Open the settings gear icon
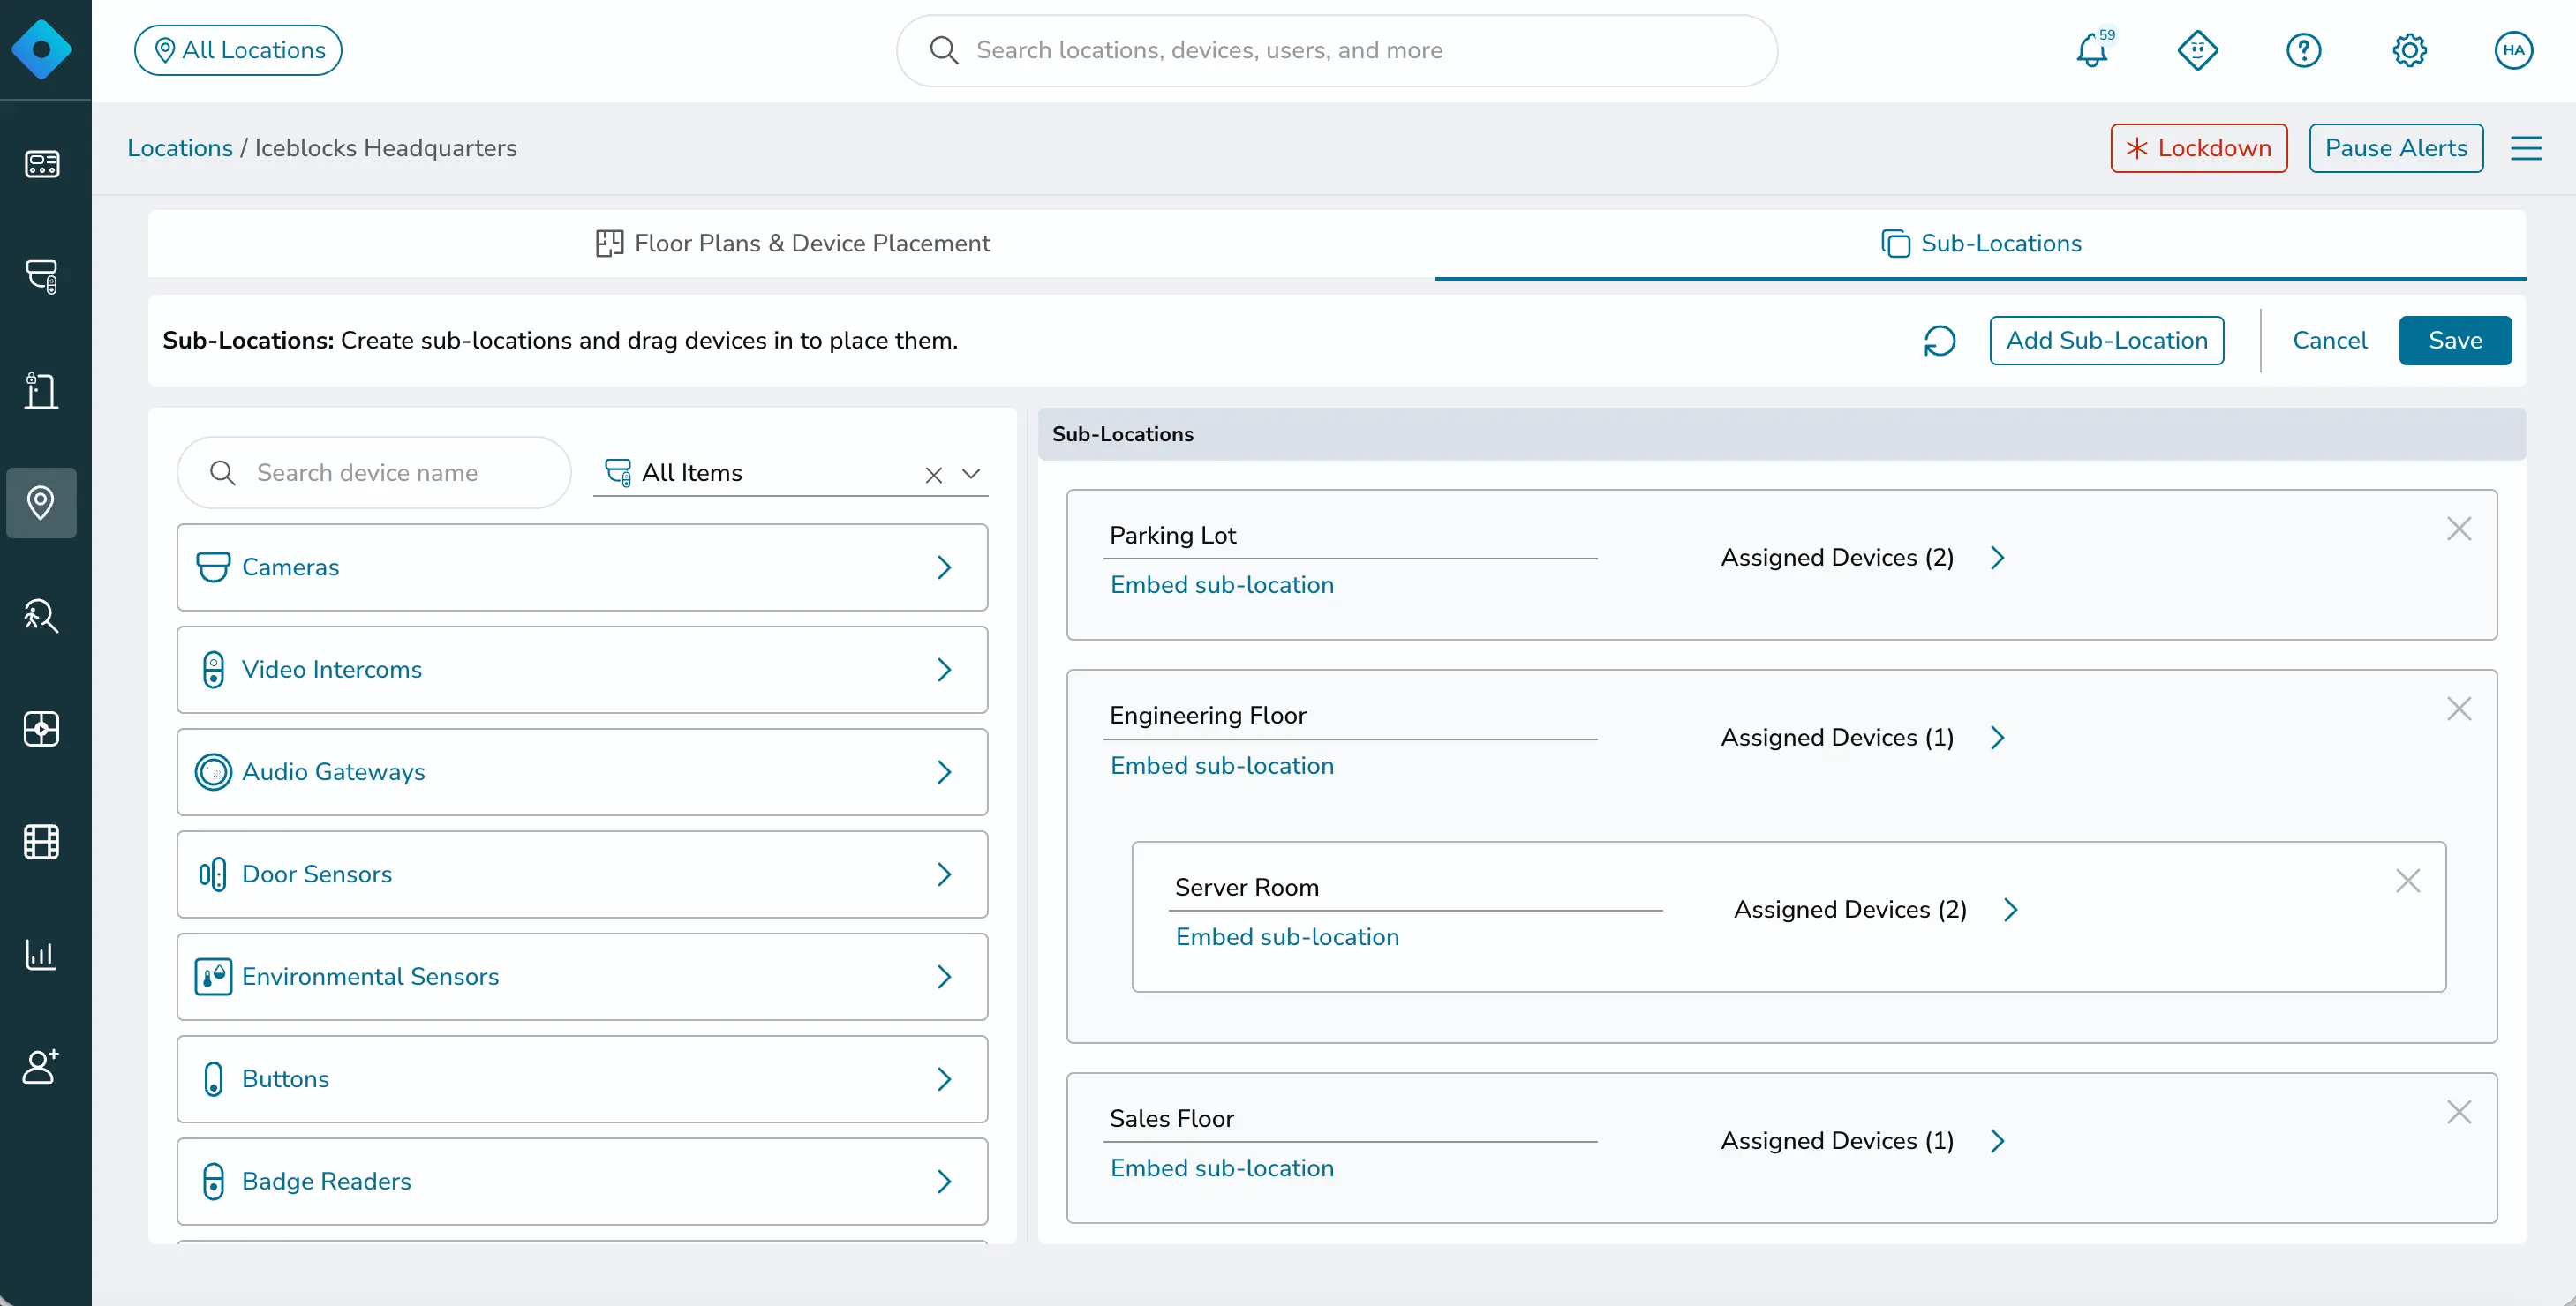The image size is (2576, 1306). point(2409,50)
